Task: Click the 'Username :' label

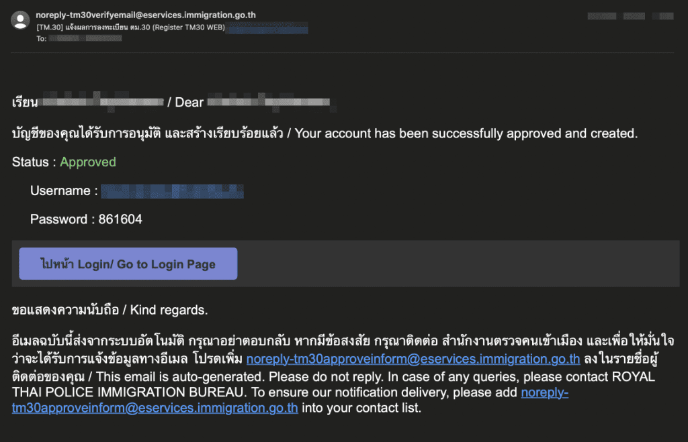Action: (x=64, y=190)
